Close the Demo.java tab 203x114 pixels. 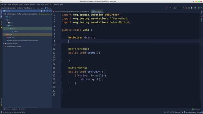(102, 11)
